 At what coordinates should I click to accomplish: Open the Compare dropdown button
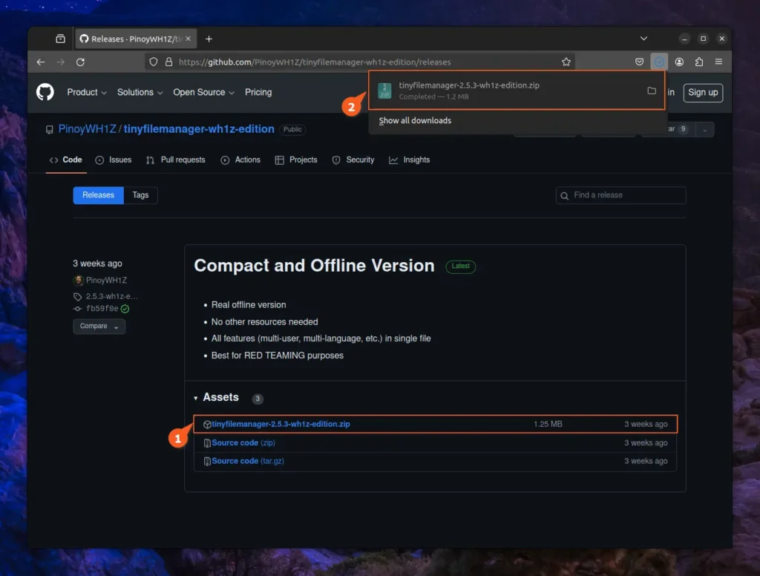coord(99,327)
